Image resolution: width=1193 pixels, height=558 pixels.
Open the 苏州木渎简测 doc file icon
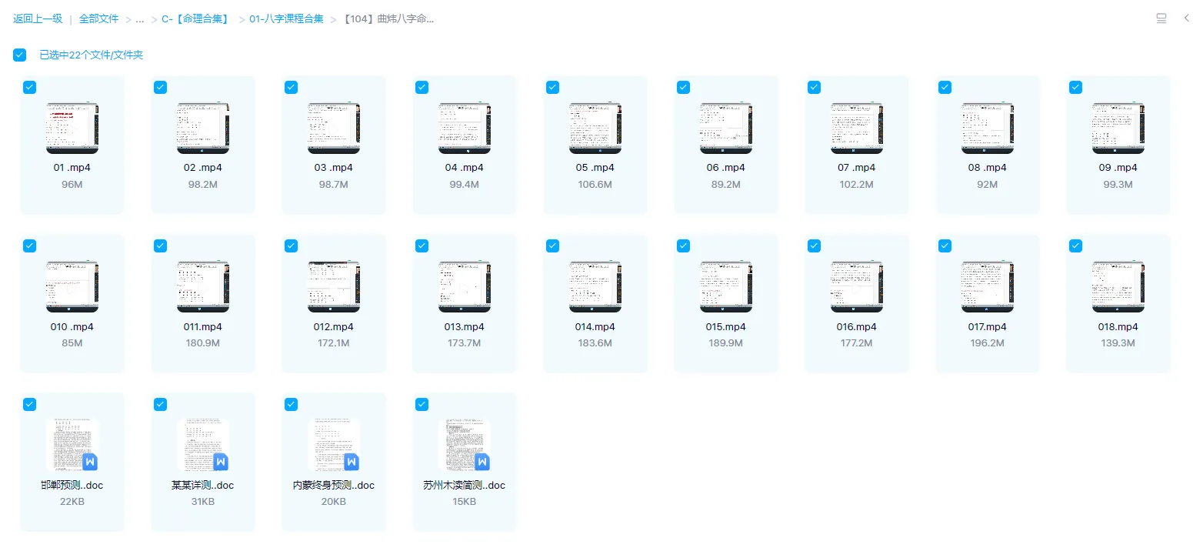coord(465,445)
